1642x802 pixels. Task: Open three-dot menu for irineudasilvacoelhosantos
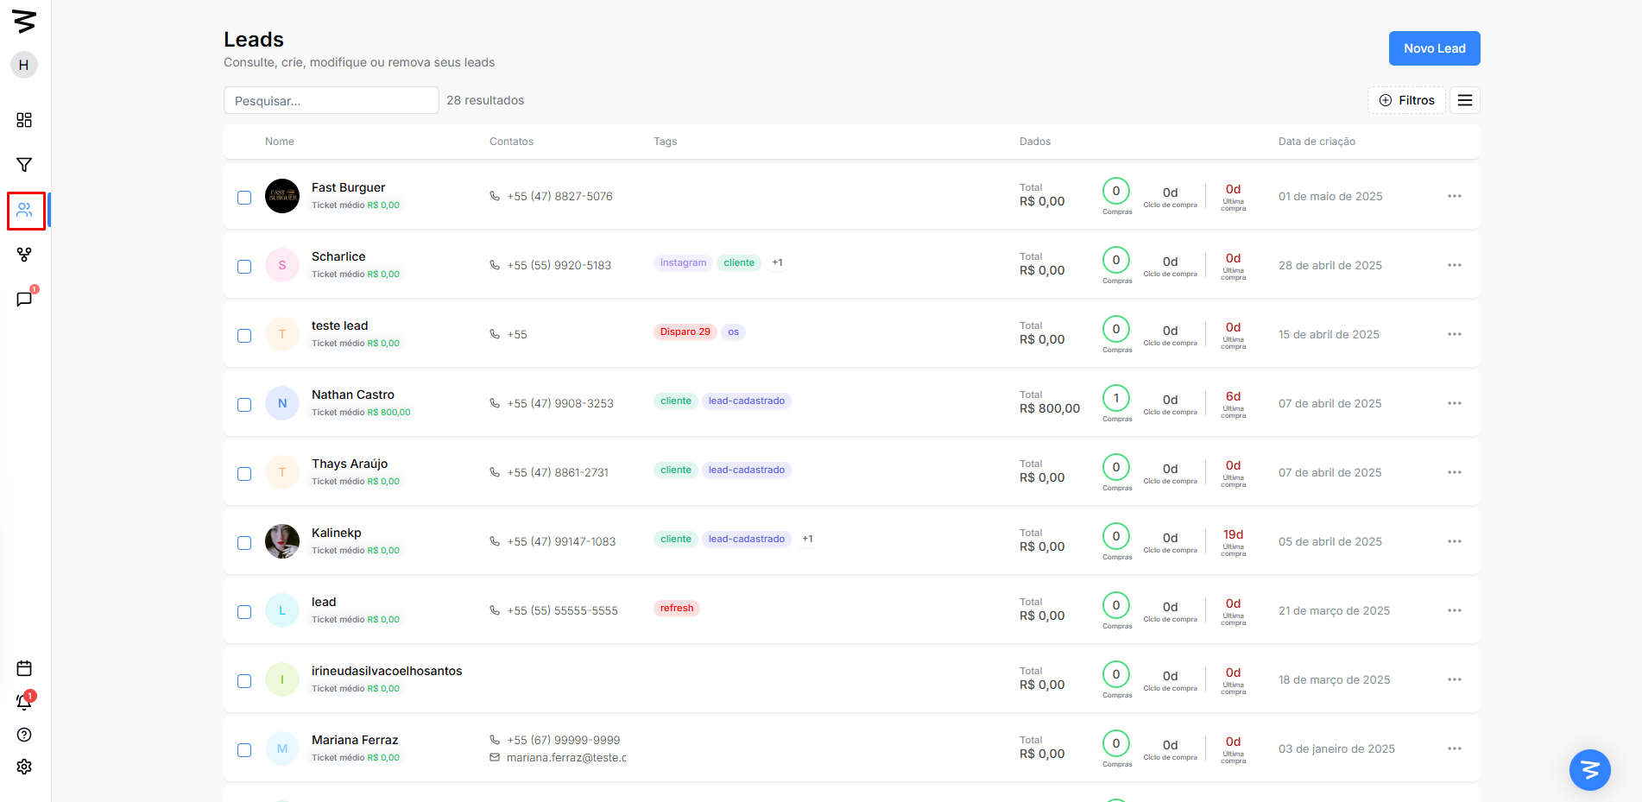click(x=1455, y=679)
